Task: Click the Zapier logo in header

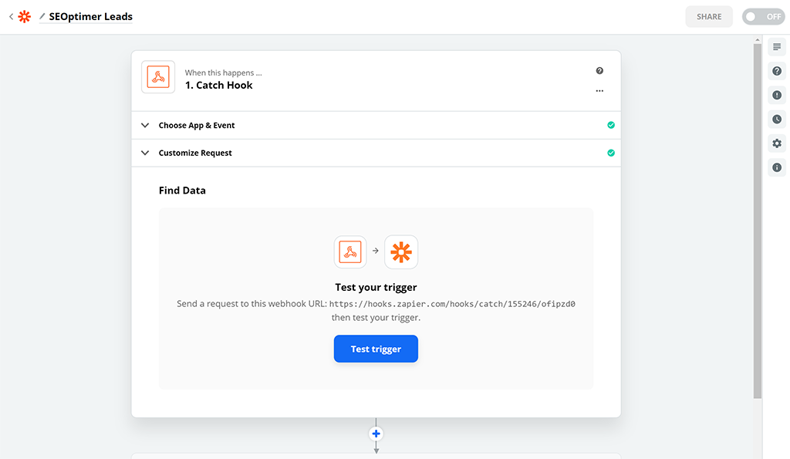Action: click(25, 16)
